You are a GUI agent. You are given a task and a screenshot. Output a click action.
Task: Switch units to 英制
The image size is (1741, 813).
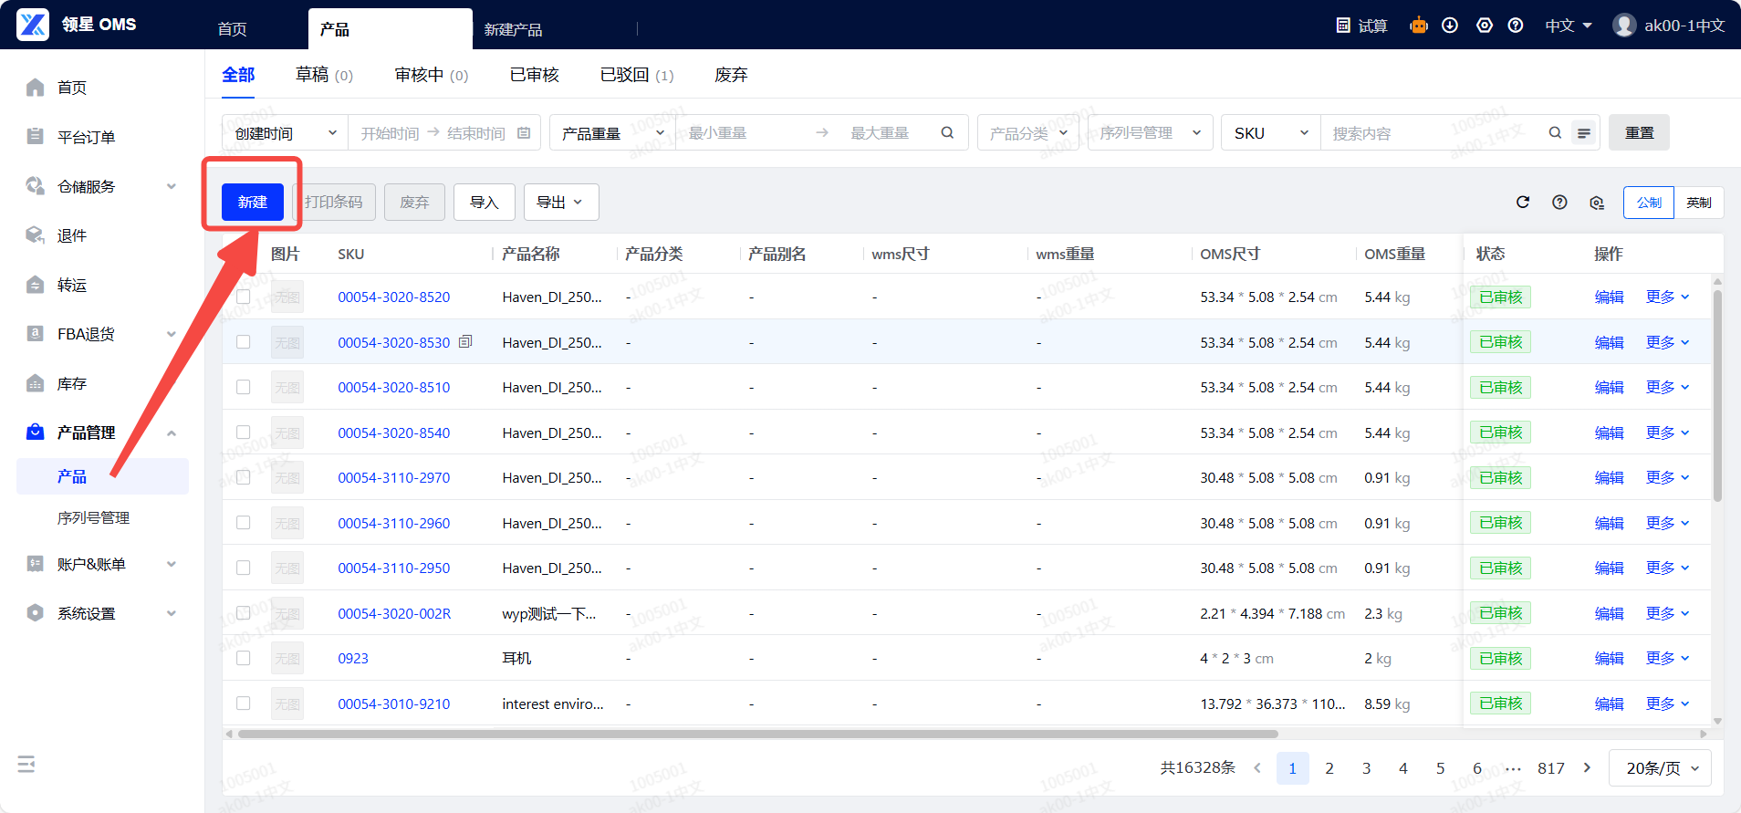(x=1698, y=203)
